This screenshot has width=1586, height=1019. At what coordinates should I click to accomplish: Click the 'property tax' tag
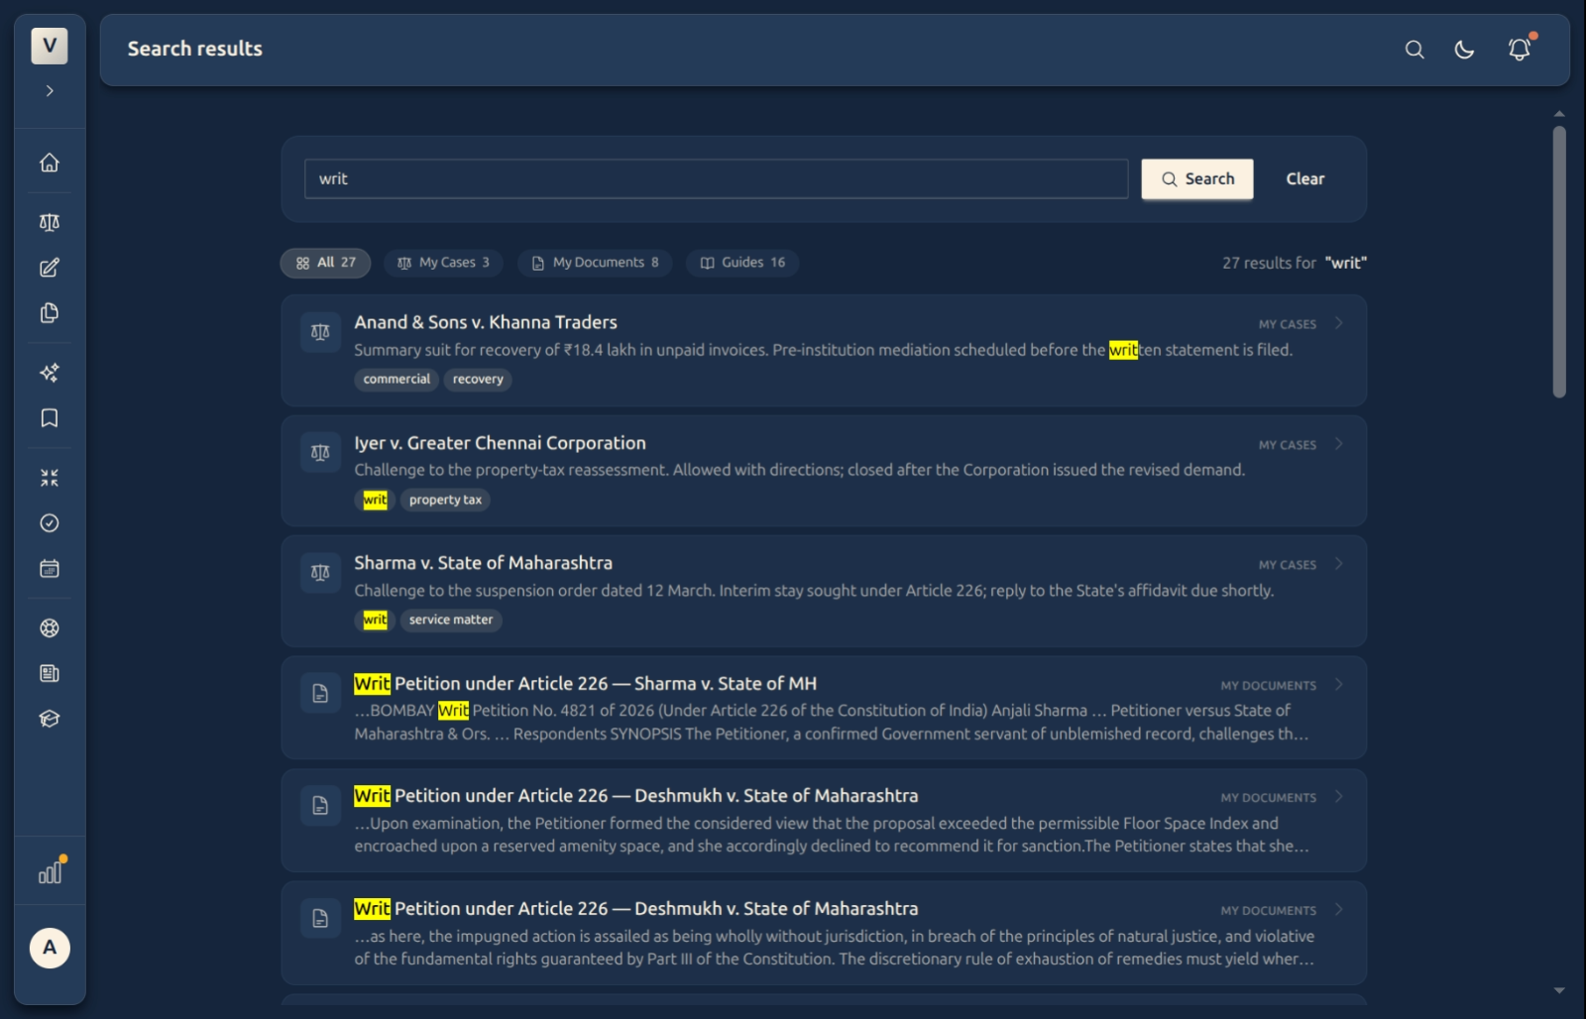tap(445, 501)
